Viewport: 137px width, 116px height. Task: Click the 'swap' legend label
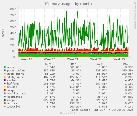pos(10,90)
